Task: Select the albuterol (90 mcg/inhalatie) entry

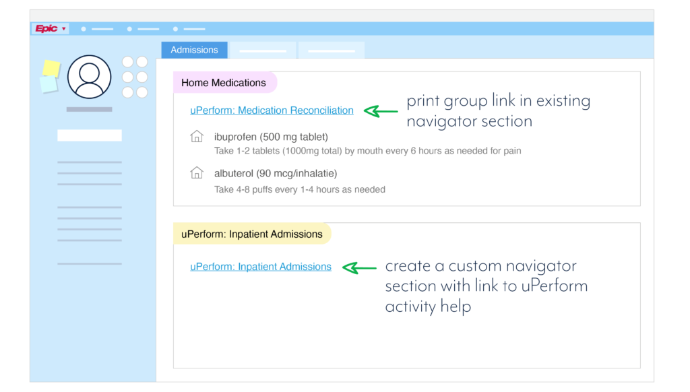Action: click(x=276, y=173)
